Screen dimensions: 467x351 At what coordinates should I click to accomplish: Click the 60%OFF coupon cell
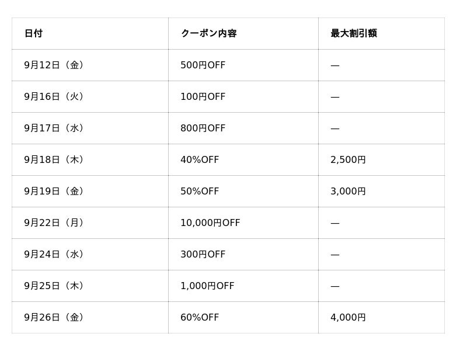click(200, 317)
